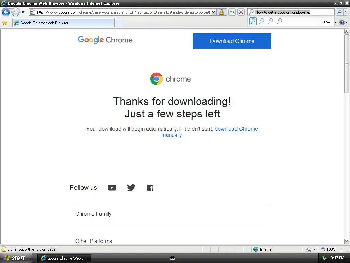Click the page icon in address bar
Image resolution: width=350 pixels, height=263 pixels.
click(x=32, y=12)
